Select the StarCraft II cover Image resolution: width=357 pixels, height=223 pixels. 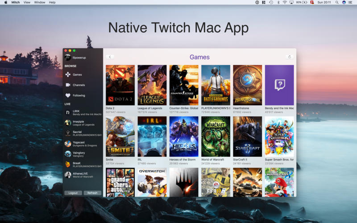click(x=248, y=136)
